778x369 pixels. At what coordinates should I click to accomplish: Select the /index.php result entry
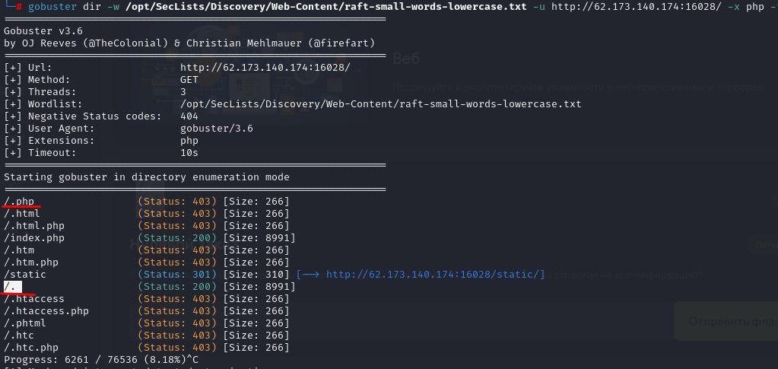coord(34,238)
